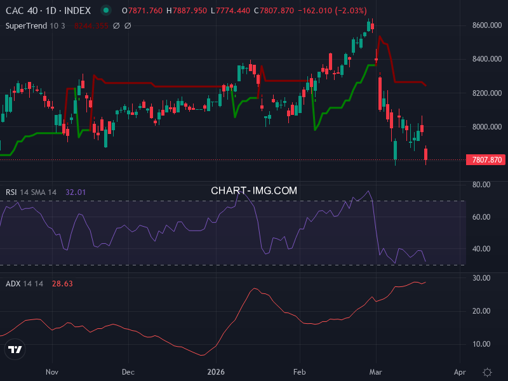Image resolution: width=508 pixels, height=381 pixels.
Task: Select the Mar label on the time axis
Action: click(x=376, y=372)
